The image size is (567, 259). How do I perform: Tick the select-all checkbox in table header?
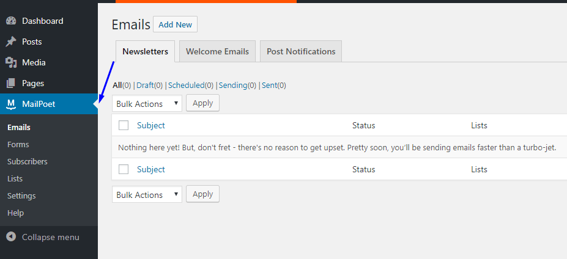pos(124,125)
